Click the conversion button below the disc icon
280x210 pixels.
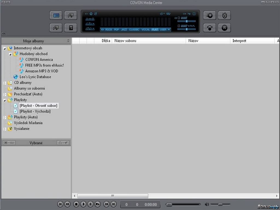point(210,28)
